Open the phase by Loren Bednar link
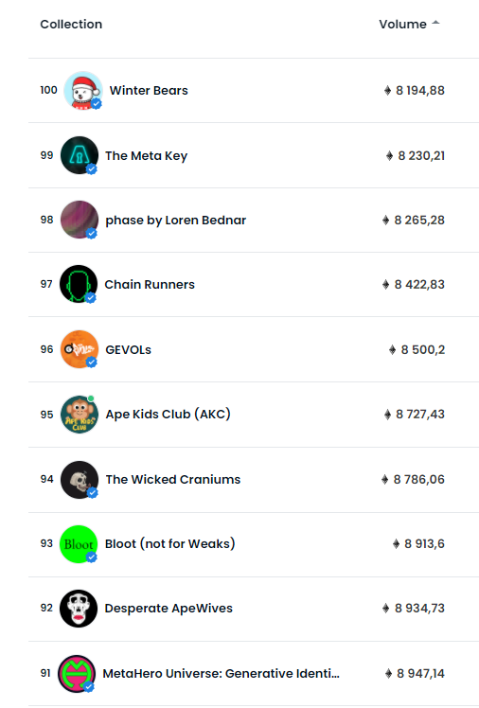479x708 pixels. pyautogui.click(x=176, y=221)
